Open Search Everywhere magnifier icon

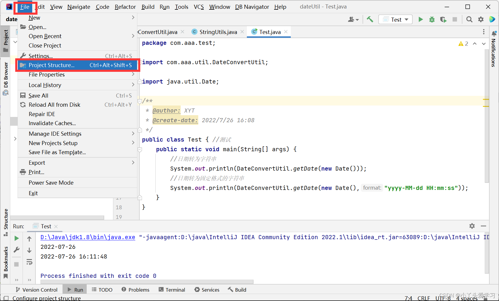(x=469, y=19)
